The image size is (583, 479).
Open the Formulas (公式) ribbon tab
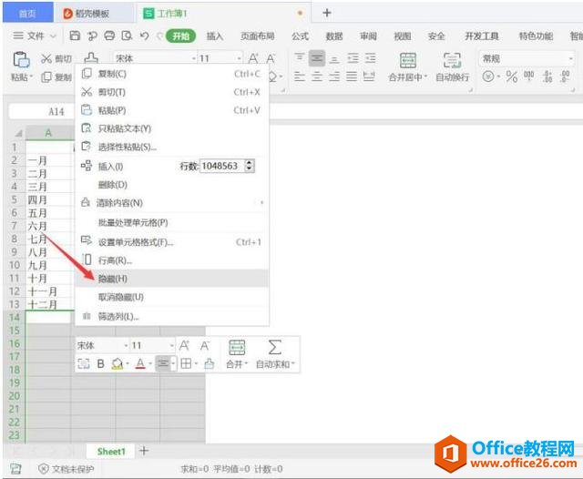tap(300, 36)
